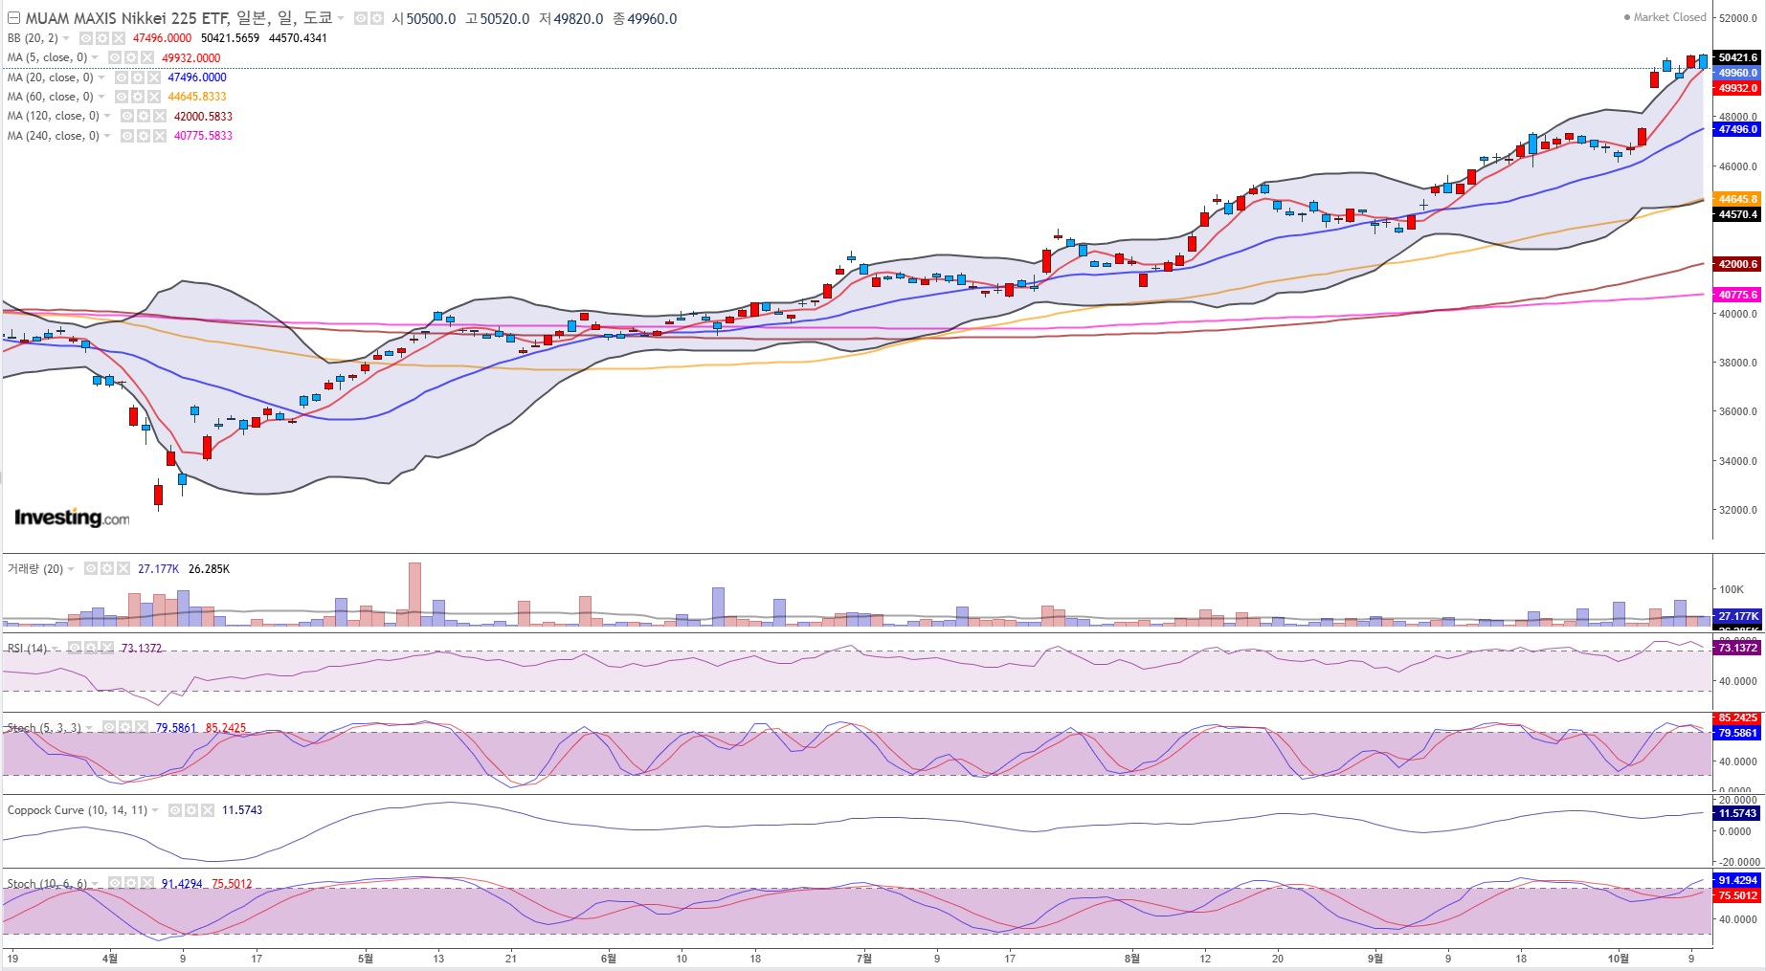Click the orange 44645.8 price axis label

click(x=1738, y=199)
